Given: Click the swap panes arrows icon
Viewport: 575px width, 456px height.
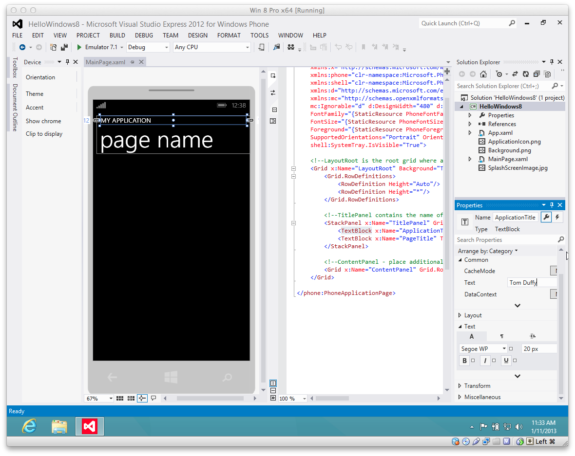Looking at the screenshot, I should point(273,92).
